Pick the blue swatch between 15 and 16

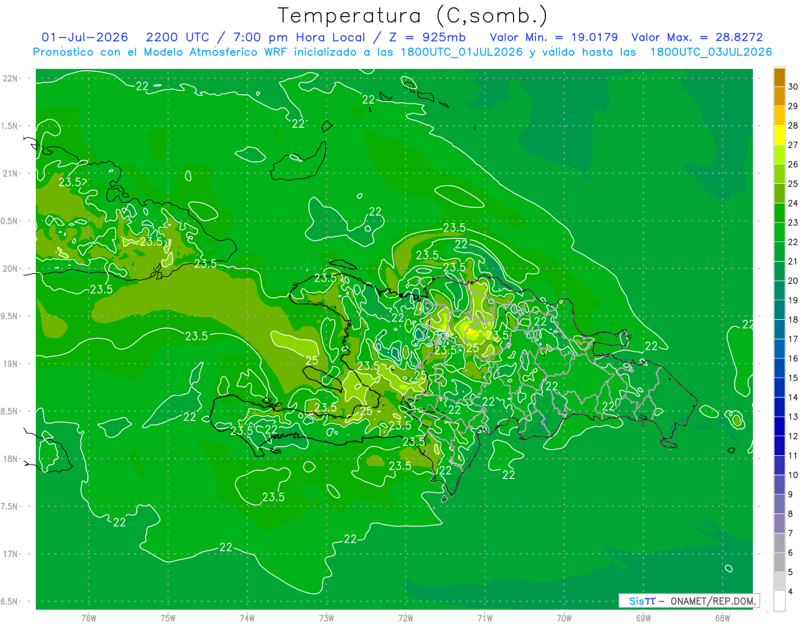779,369
